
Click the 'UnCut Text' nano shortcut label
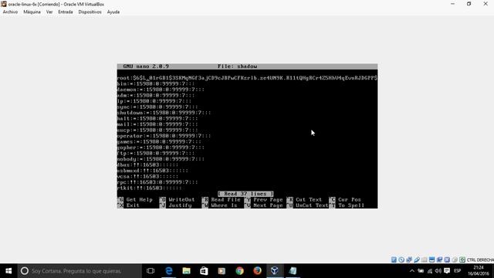(312, 205)
